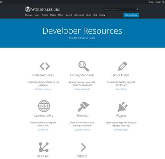This screenshot has height=159, width=165.
Task: Open the Learn menu item
Action: tap(37, 15)
